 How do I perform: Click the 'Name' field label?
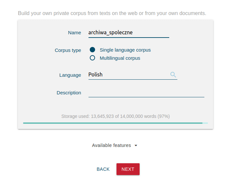75,33
